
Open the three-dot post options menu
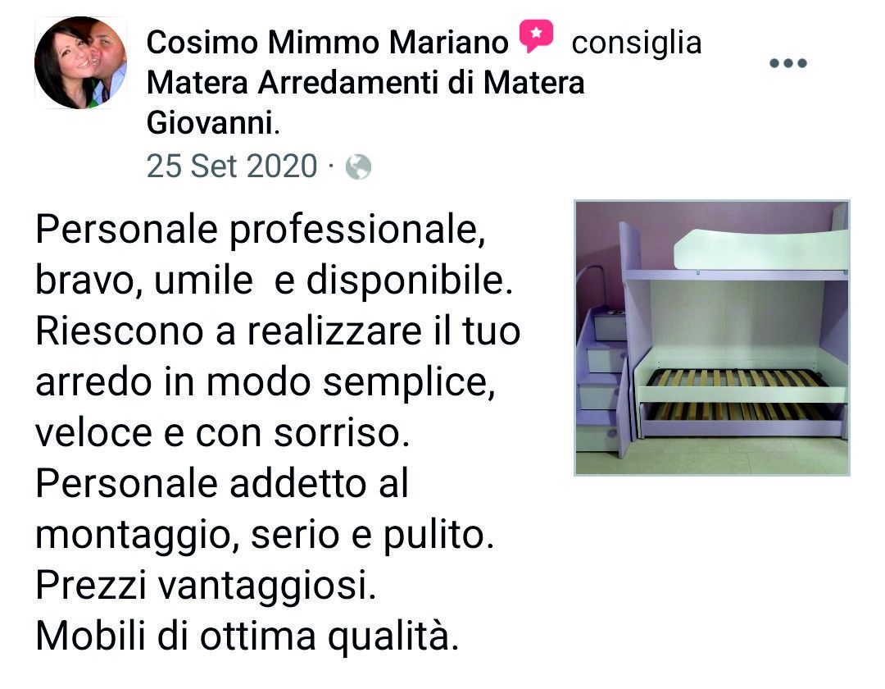point(788,62)
